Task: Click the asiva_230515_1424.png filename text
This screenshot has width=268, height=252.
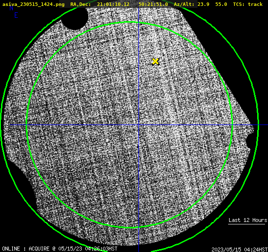Action: click(x=33, y=4)
